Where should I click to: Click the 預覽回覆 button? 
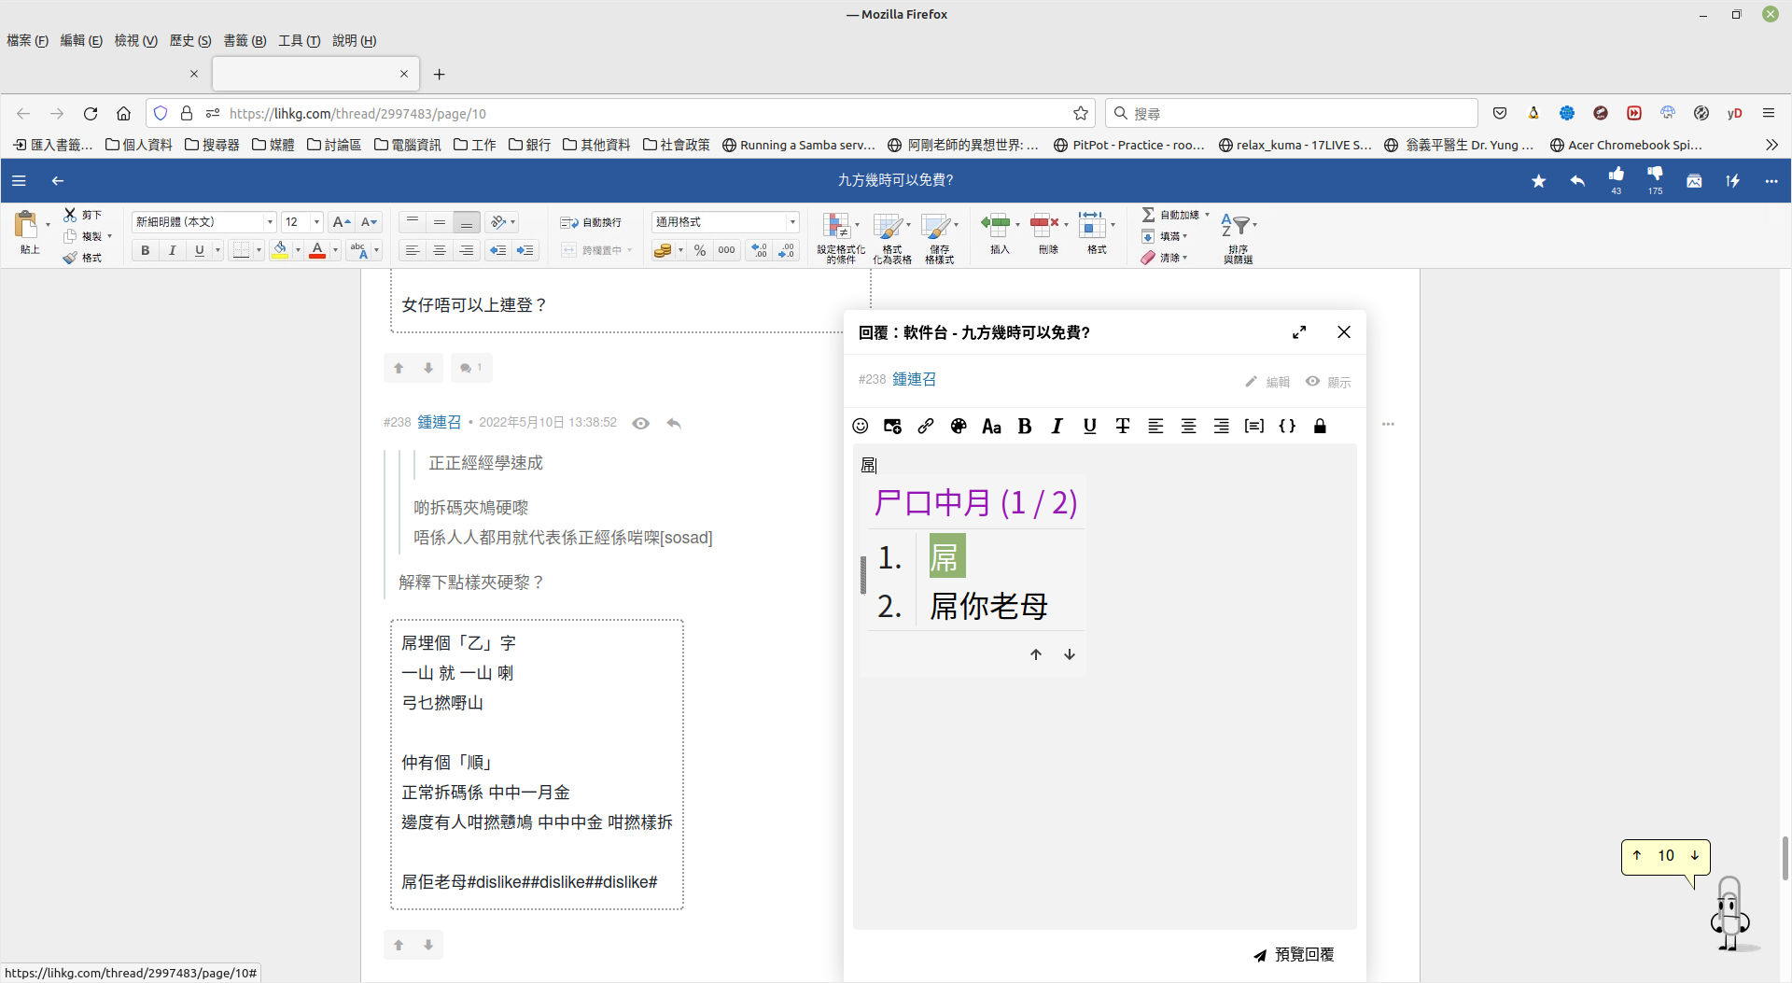coord(1294,954)
